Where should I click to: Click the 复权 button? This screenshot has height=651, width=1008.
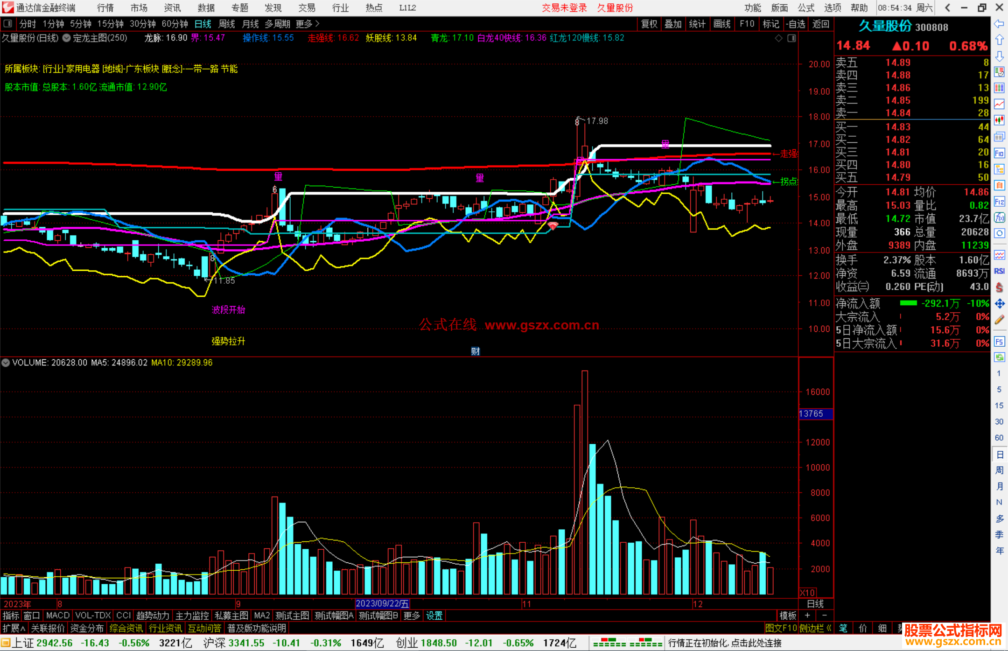click(649, 24)
